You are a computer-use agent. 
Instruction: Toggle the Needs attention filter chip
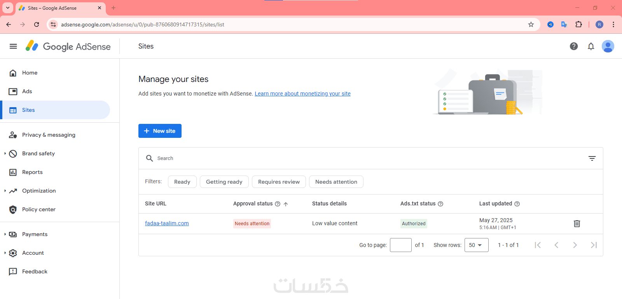pos(336,182)
